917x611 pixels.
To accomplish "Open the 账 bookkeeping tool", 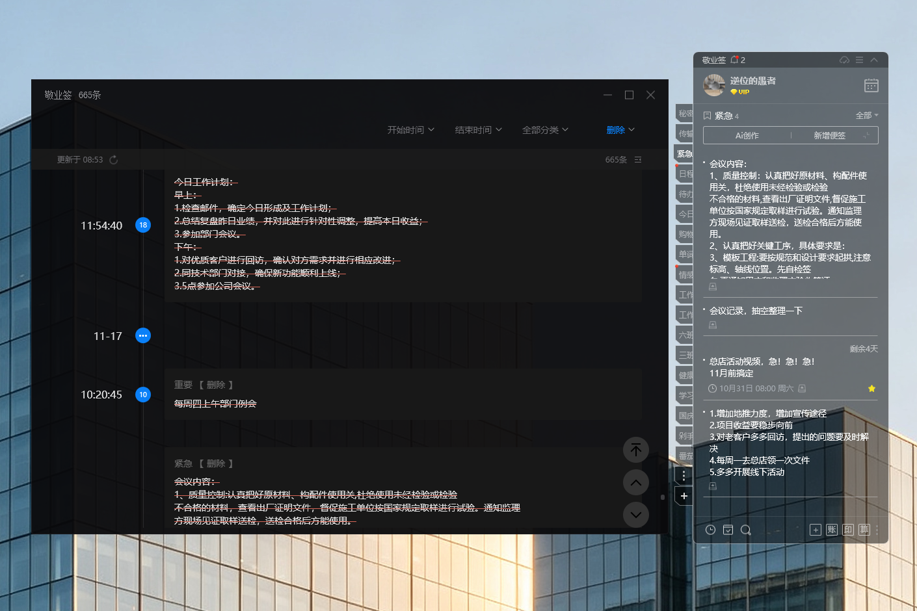I will (x=832, y=530).
